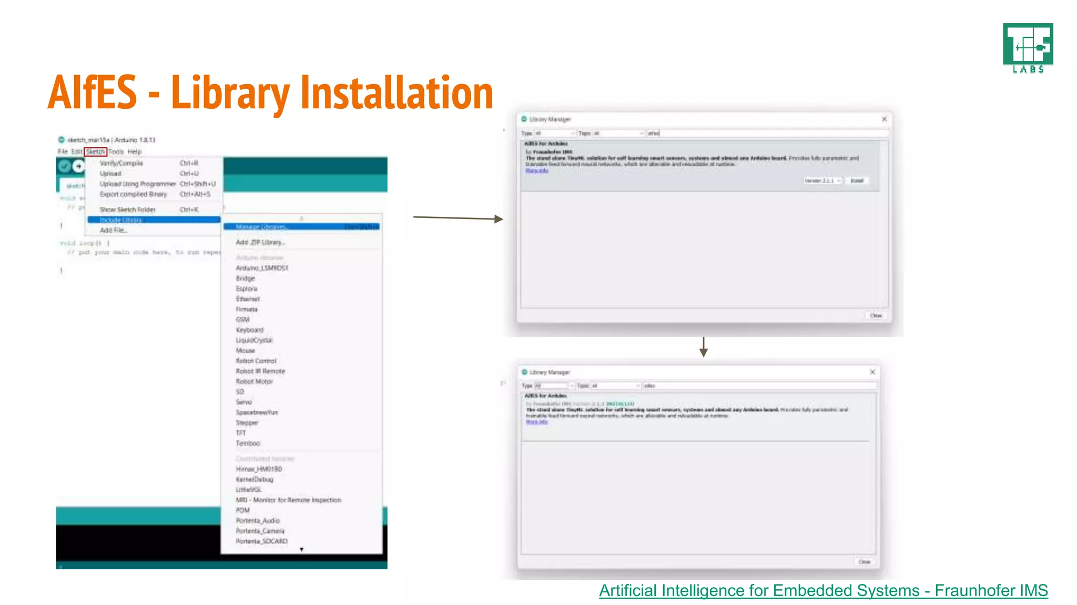
Task: Click the submenu scroll-down arrow
Action: (301, 550)
